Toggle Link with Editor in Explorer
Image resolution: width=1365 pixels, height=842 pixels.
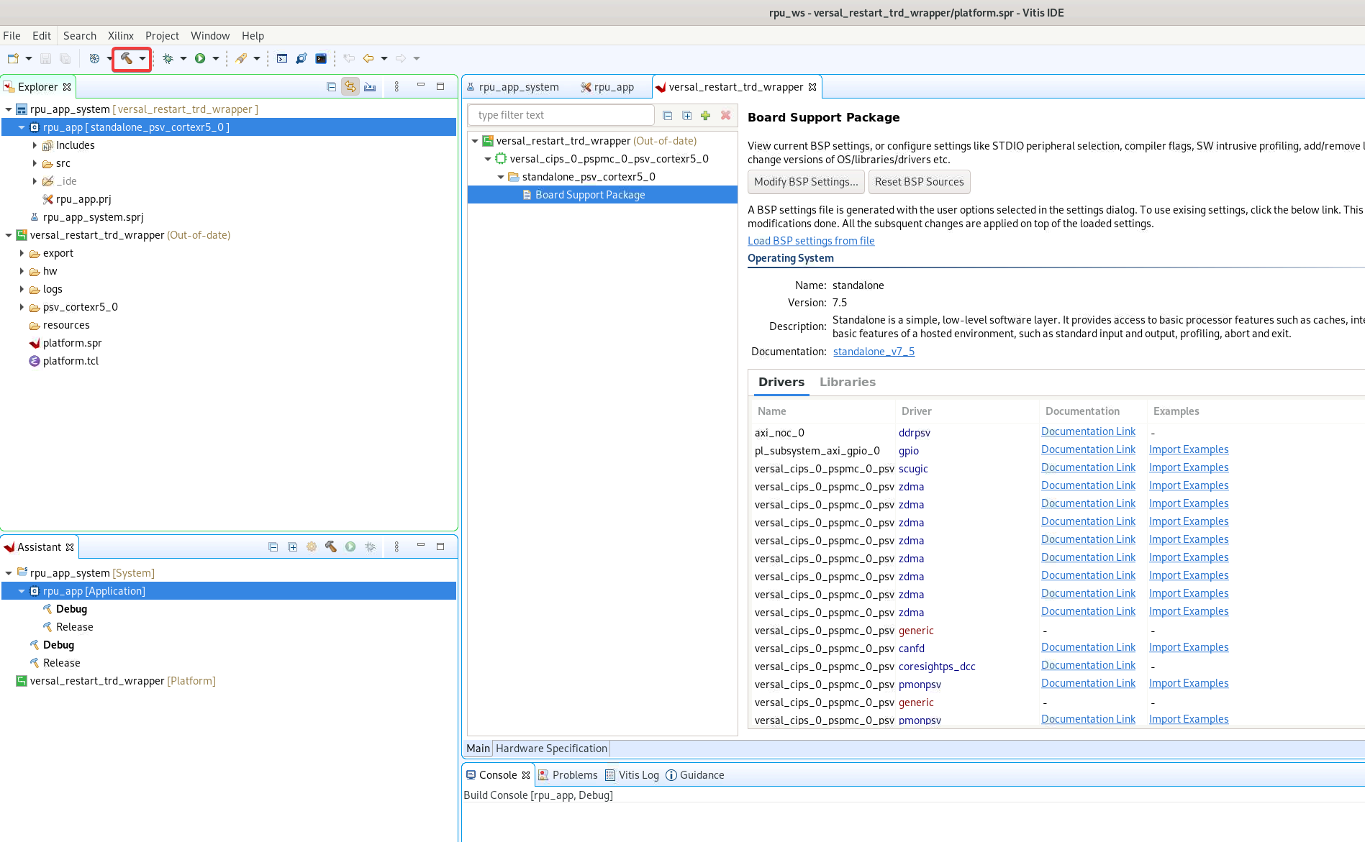(350, 86)
